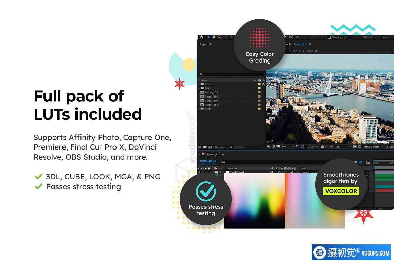Take snapshot with camera icon
Image resolution: width=394 pixels, height=263 pixels.
[322, 147]
